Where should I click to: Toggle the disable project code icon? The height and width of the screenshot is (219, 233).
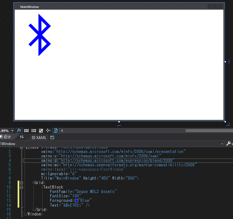click(x=56, y=130)
